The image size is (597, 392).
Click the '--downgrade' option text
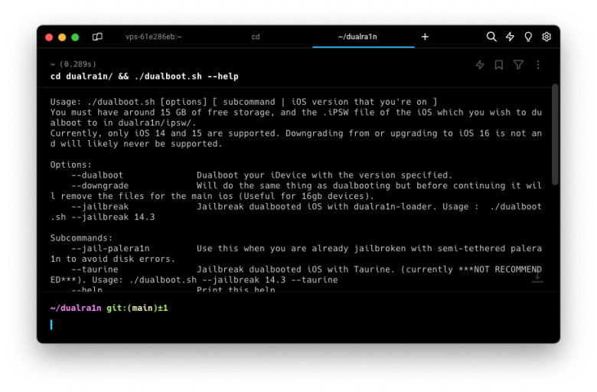99,185
